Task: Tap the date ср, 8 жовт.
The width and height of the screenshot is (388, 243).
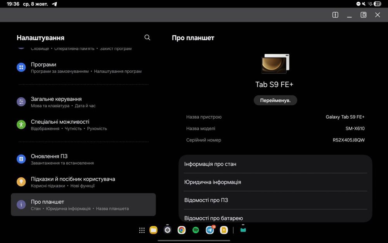Action: pyautogui.click(x=35, y=4)
